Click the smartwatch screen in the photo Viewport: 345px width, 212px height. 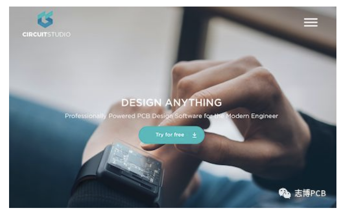tap(134, 159)
